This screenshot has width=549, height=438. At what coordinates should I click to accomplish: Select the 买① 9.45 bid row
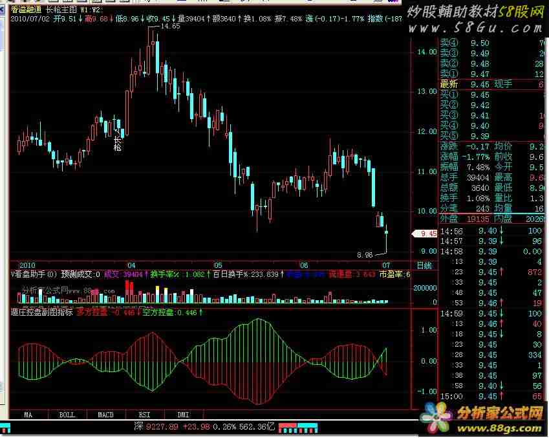coord(492,95)
